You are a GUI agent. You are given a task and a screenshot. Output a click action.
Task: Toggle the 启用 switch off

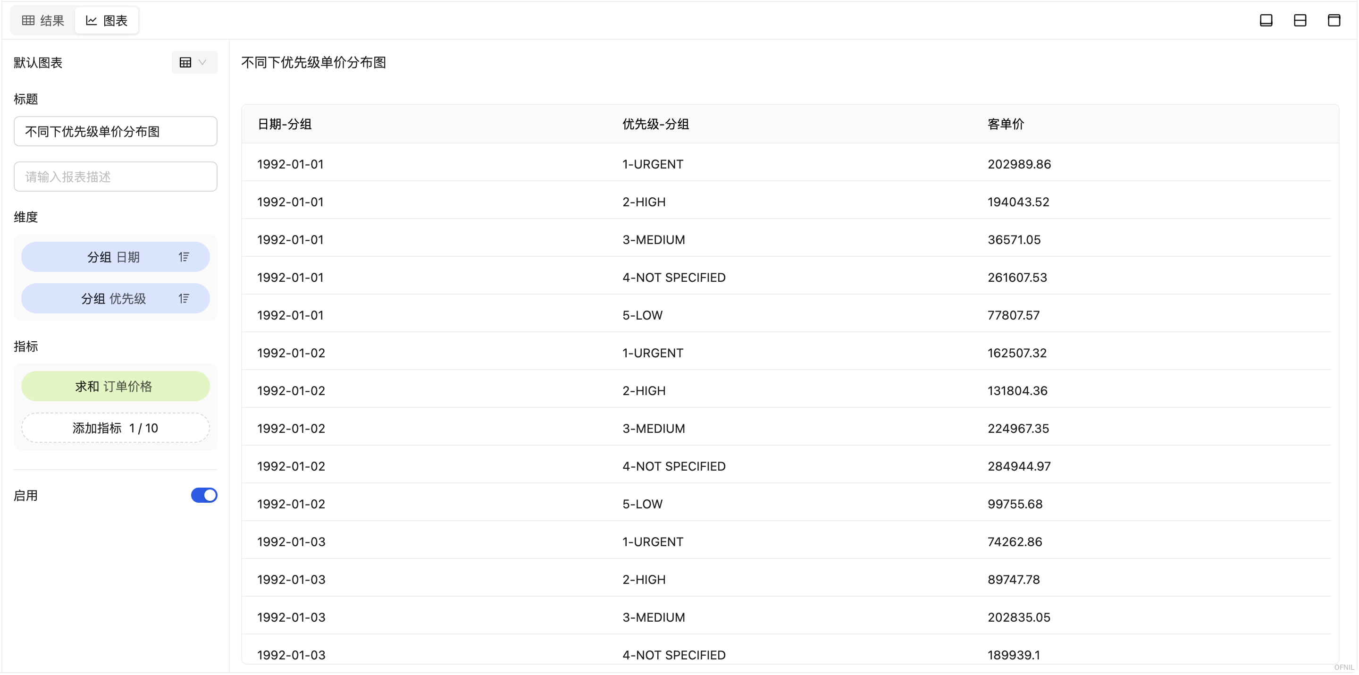(x=204, y=496)
